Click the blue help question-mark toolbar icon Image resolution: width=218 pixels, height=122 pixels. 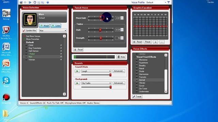click(48, 2)
